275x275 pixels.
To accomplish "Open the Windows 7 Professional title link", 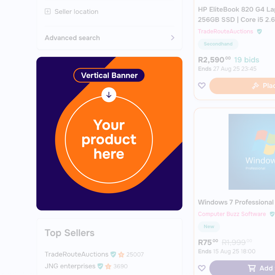I will 236,202.
